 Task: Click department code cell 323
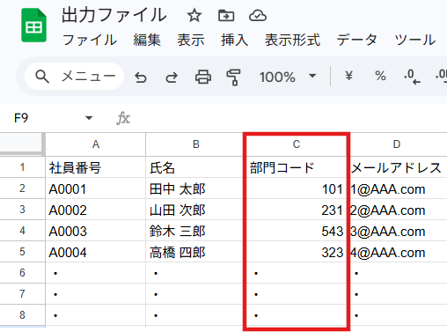(x=297, y=252)
